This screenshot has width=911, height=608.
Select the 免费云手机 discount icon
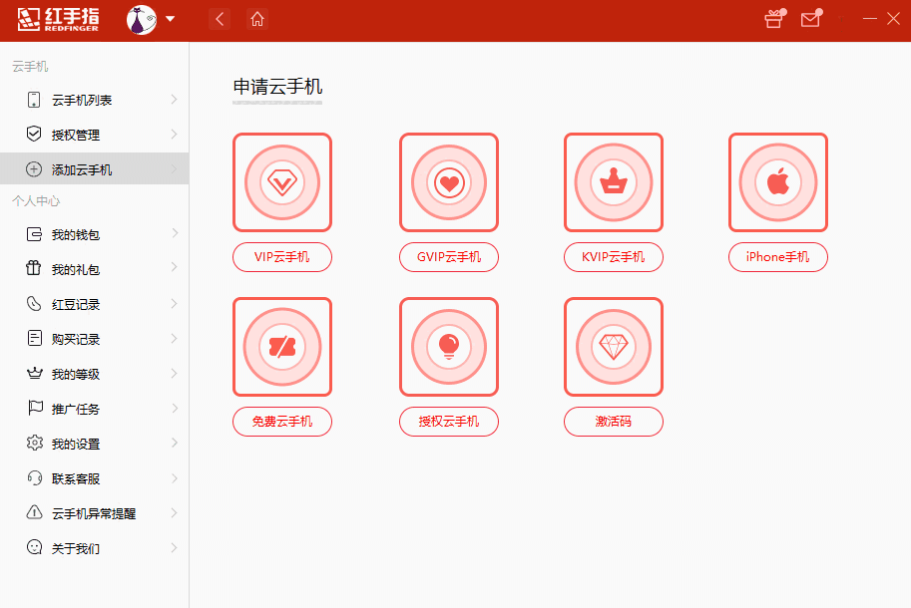click(x=282, y=347)
